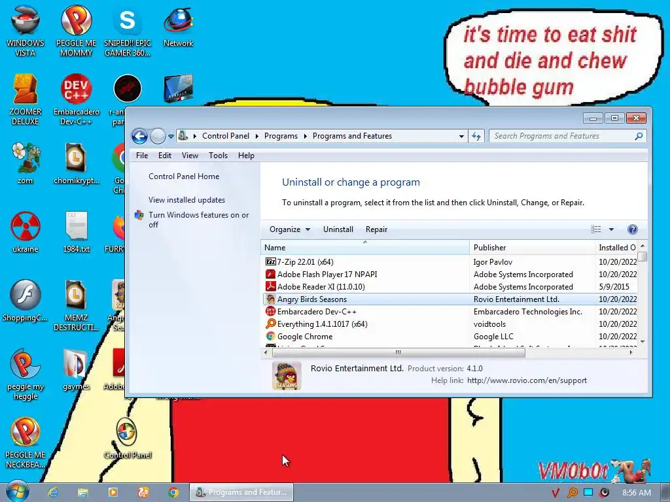670x502 pixels.
Task: Expand the Programs breadcrumb arrow
Action: pyautogui.click(x=305, y=136)
